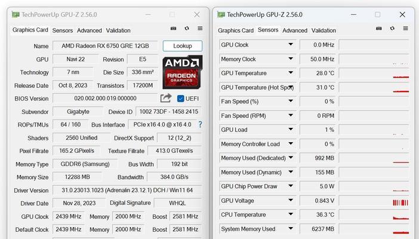Expand the GPU Chip Power Draw dropdown

[x=291, y=186]
